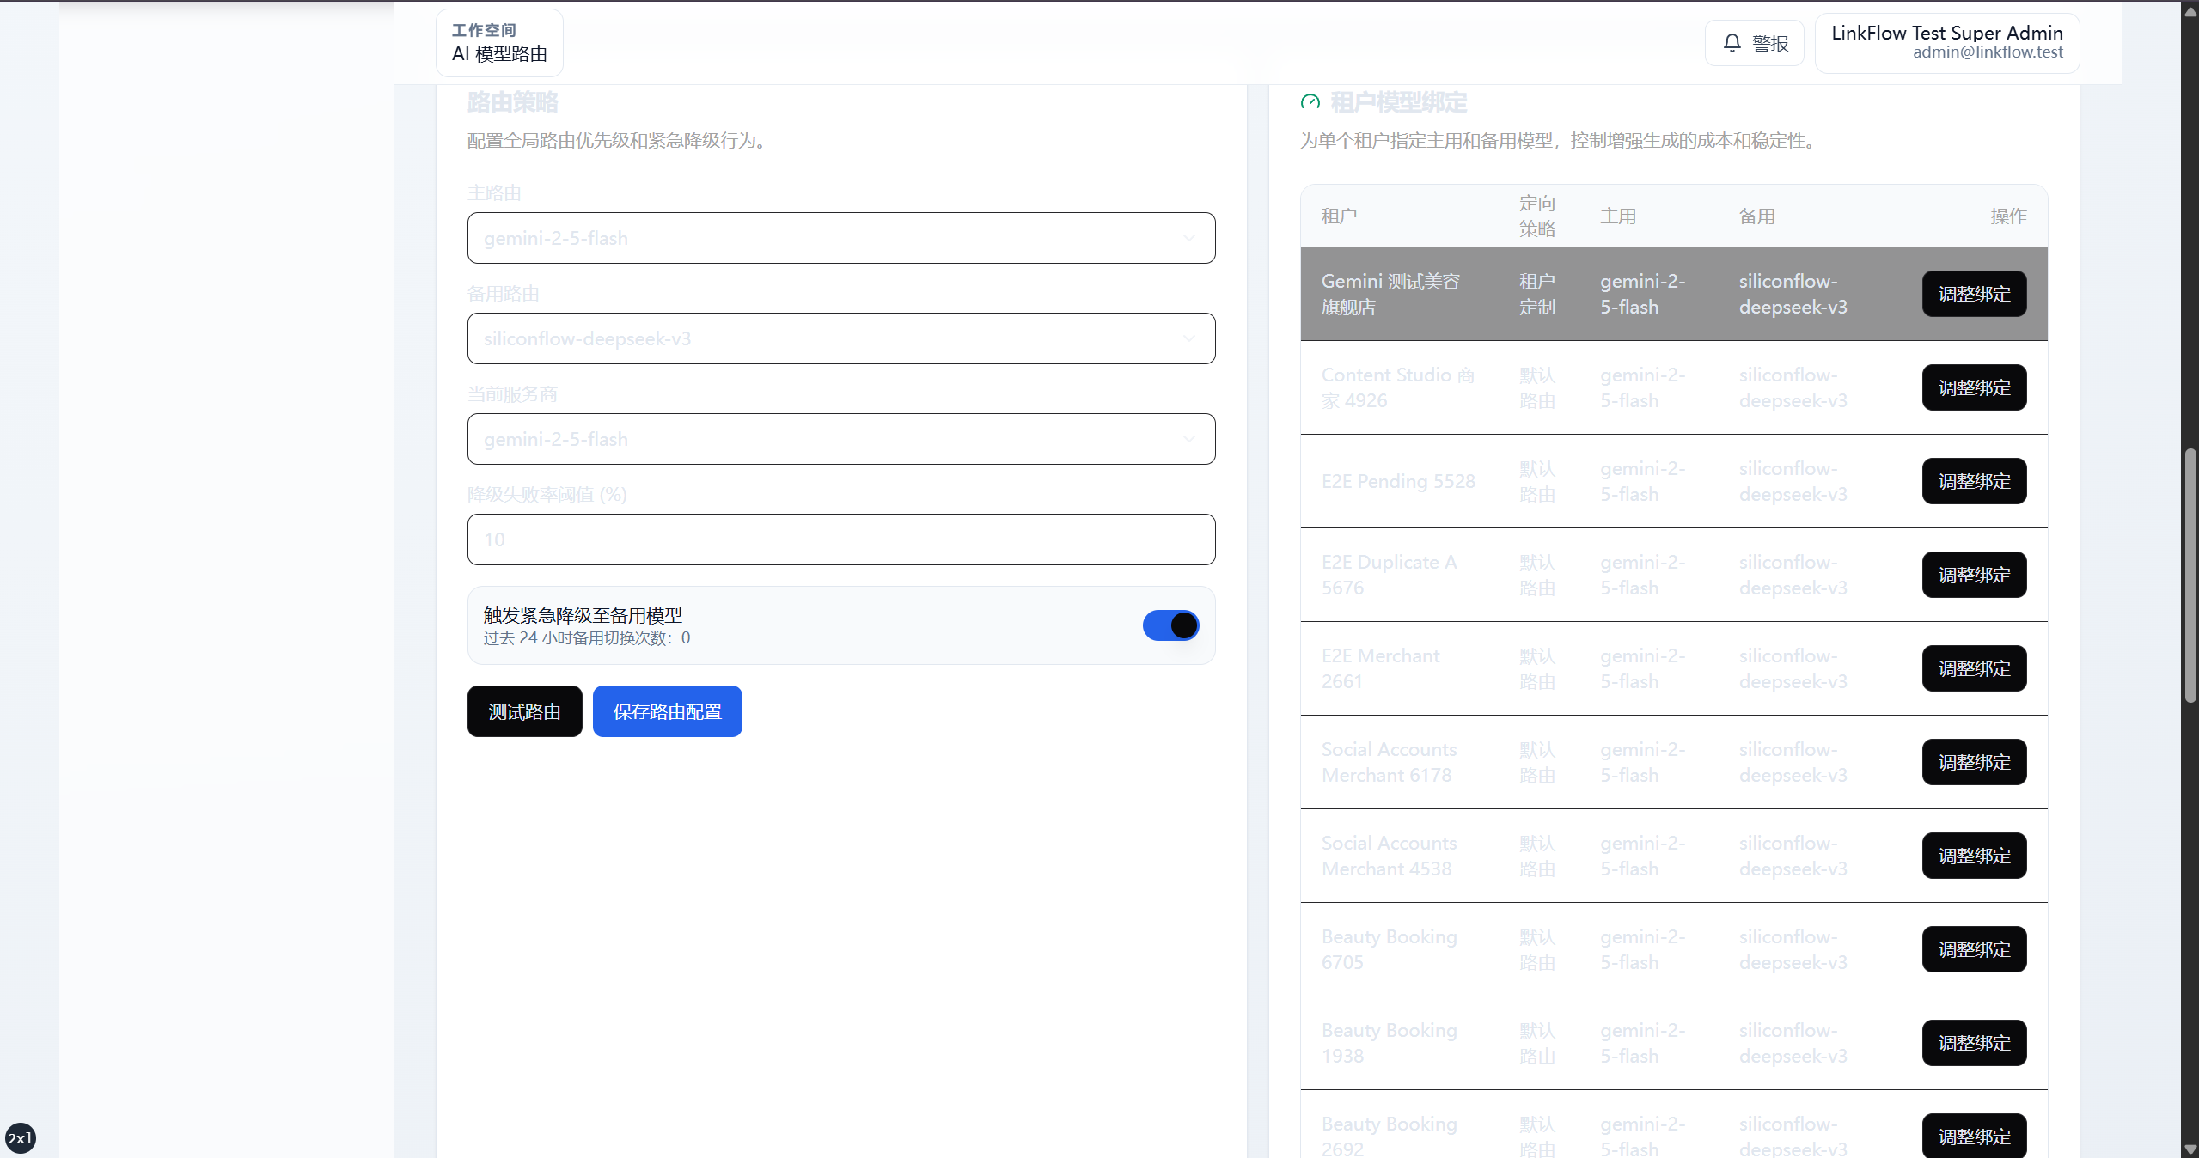
Task: Click the 工作空间 AI 模型路由 card
Action: click(x=499, y=42)
